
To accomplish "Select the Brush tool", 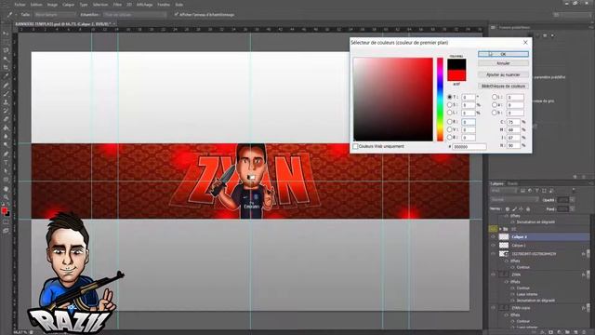I will click(x=6, y=93).
